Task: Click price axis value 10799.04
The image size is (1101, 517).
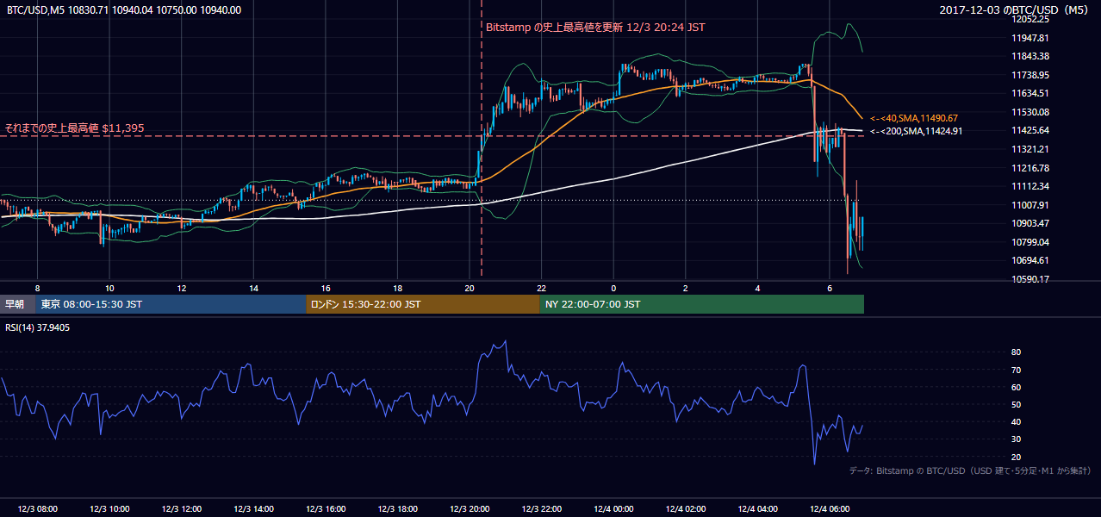Action: point(1029,242)
